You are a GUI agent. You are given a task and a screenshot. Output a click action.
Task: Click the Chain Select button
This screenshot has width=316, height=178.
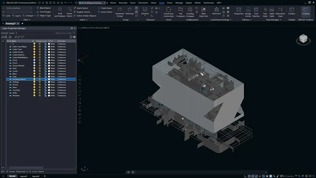tap(105, 8)
